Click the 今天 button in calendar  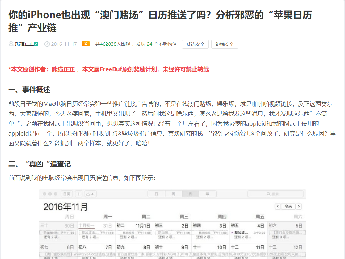tap(288, 206)
